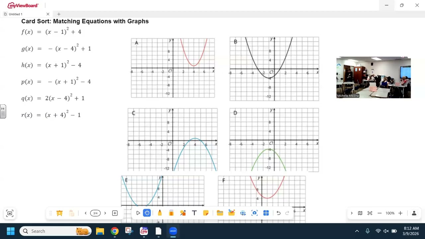Undo the last action
The image size is (425, 239).
(279, 213)
